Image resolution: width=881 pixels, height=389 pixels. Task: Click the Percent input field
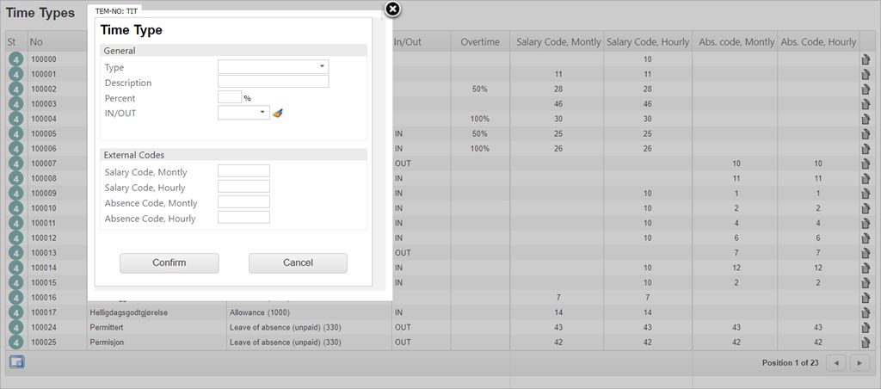point(229,97)
